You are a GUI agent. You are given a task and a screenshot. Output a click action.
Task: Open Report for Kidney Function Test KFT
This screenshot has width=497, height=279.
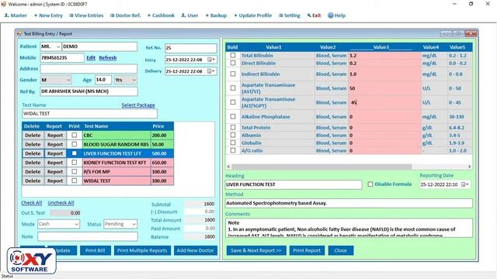55,163
